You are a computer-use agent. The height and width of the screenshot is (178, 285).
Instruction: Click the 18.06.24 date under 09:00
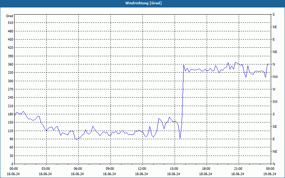point(109,174)
